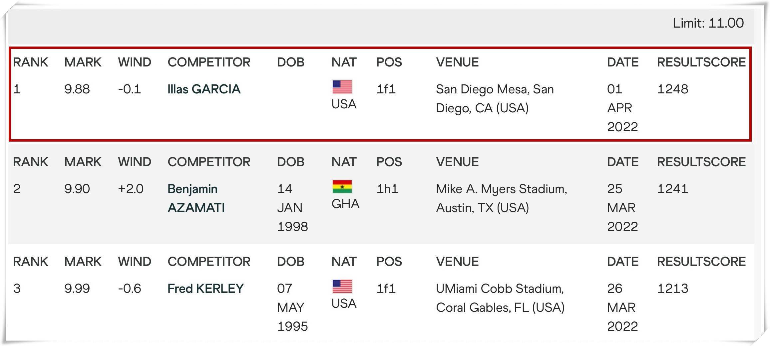Screen dimensions: 770x346
Task: Click the USA flag beside Fred KERLEY
Action: [x=342, y=287]
